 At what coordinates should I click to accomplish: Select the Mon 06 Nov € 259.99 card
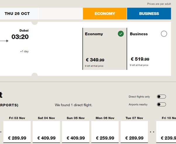tap(105, 132)
